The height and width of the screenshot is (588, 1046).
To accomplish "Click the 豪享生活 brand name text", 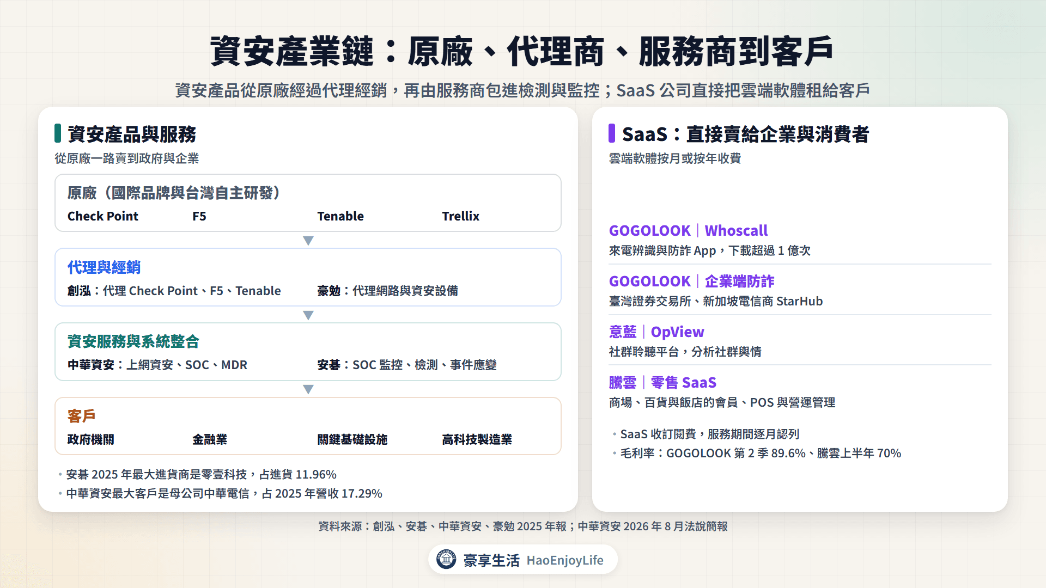I will (491, 560).
